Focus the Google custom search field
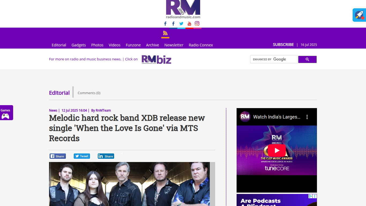366x206 pixels. tap(274, 59)
